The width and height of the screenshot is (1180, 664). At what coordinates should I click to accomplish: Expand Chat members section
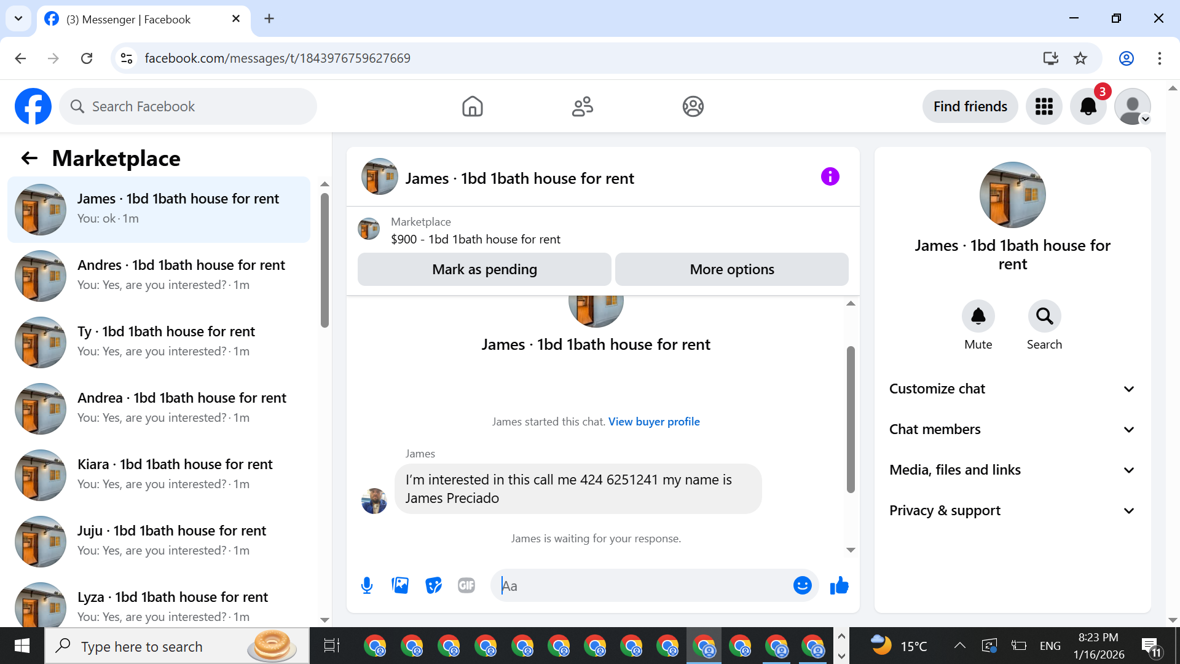coord(1012,429)
